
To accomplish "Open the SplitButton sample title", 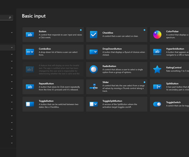I will (x=172, y=84).
